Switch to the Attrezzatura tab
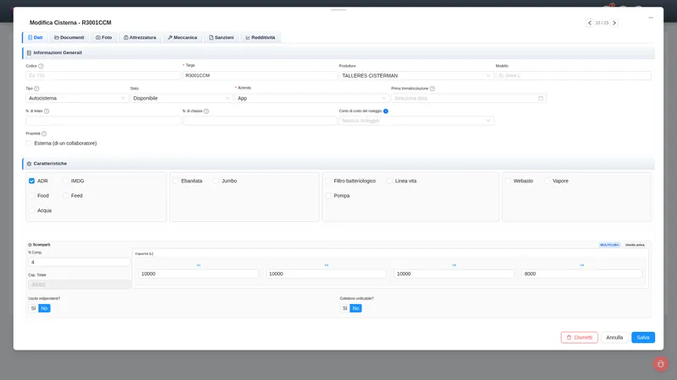 pos(140,37)
